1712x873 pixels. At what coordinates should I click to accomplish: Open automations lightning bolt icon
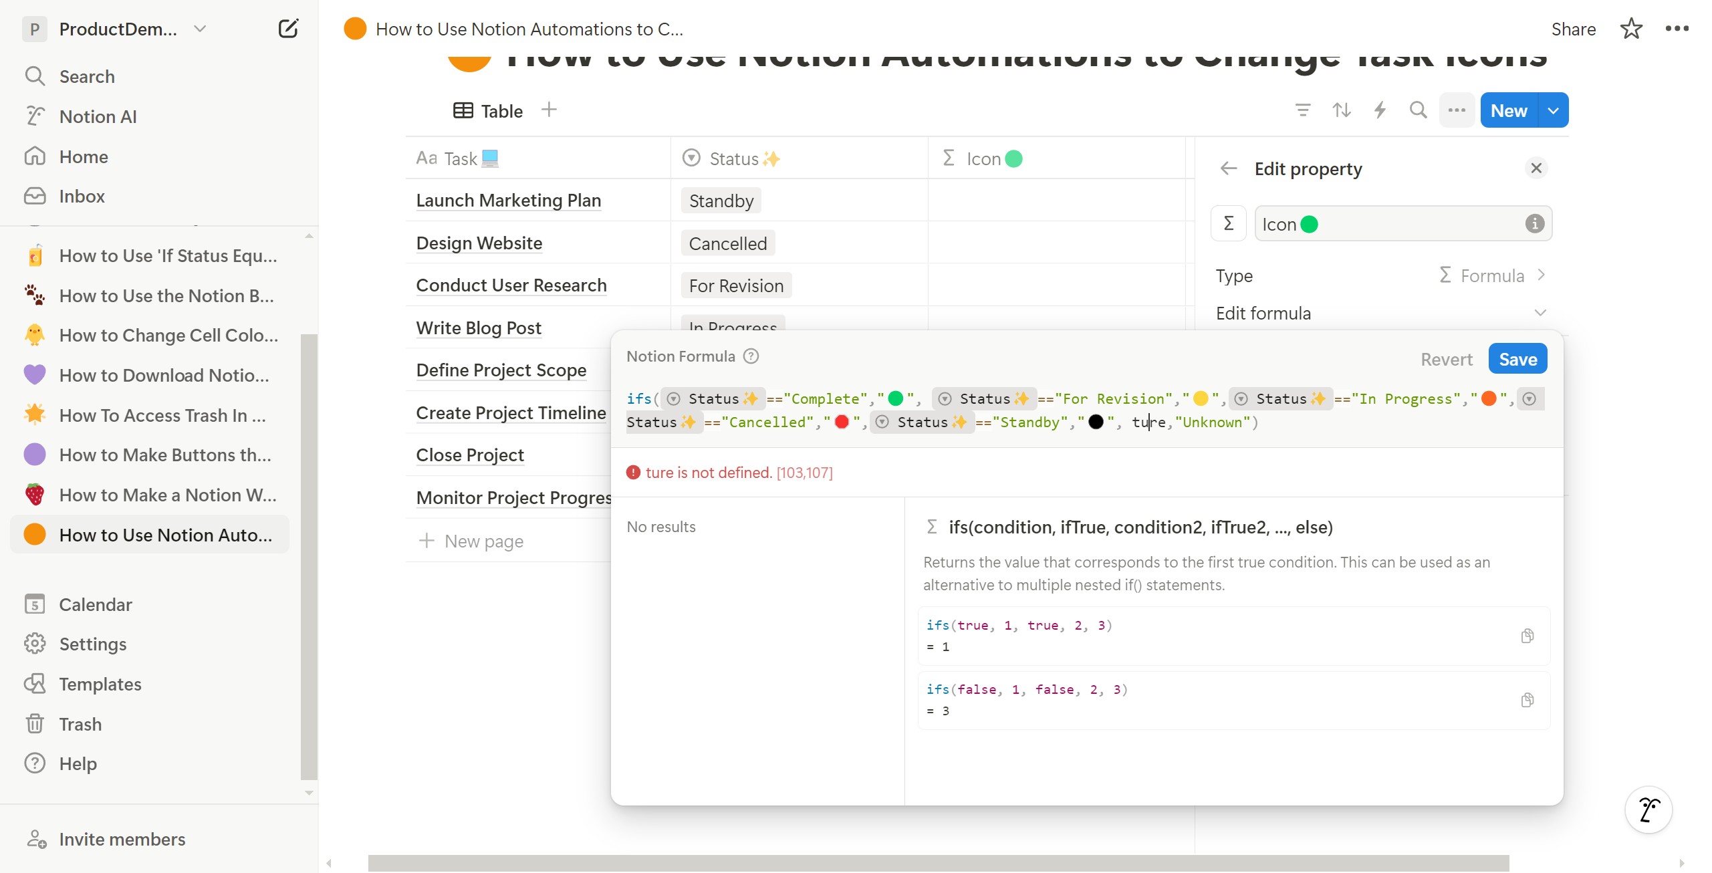(1380, 110)
